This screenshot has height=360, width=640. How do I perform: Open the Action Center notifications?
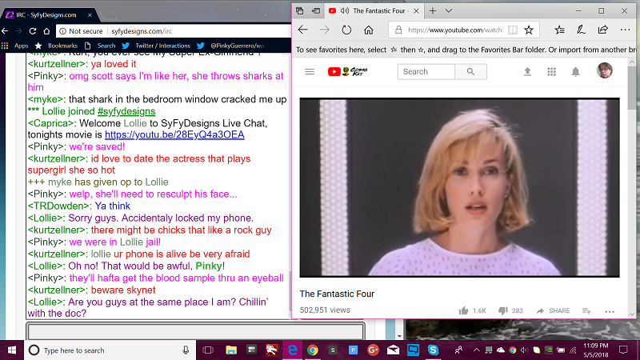click(623, 350)
